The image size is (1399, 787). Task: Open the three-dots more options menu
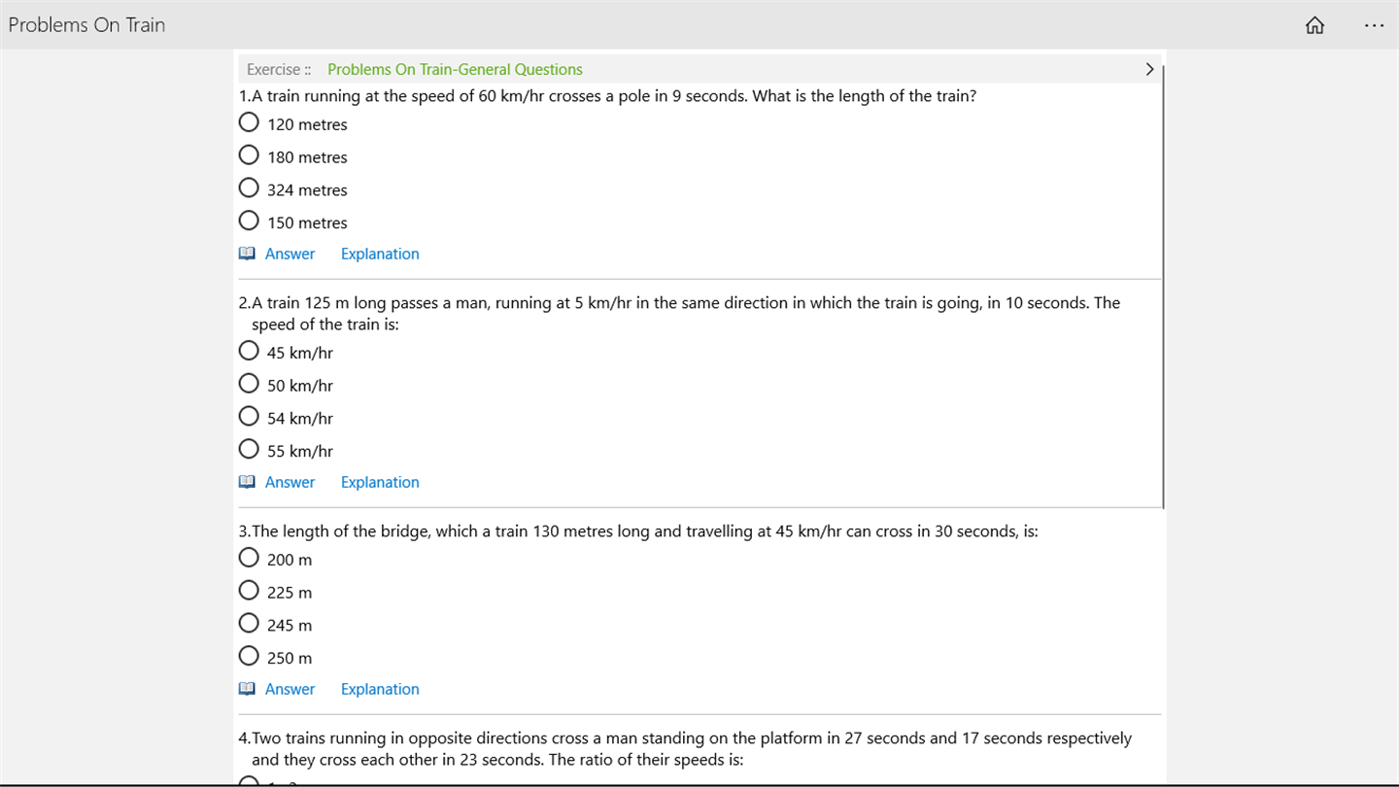(1374, 25)
